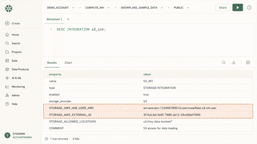Viewport: 257px width, 144px height.
Task: Toggle the column layout panel icon
Action: click(x=248, y=62)
